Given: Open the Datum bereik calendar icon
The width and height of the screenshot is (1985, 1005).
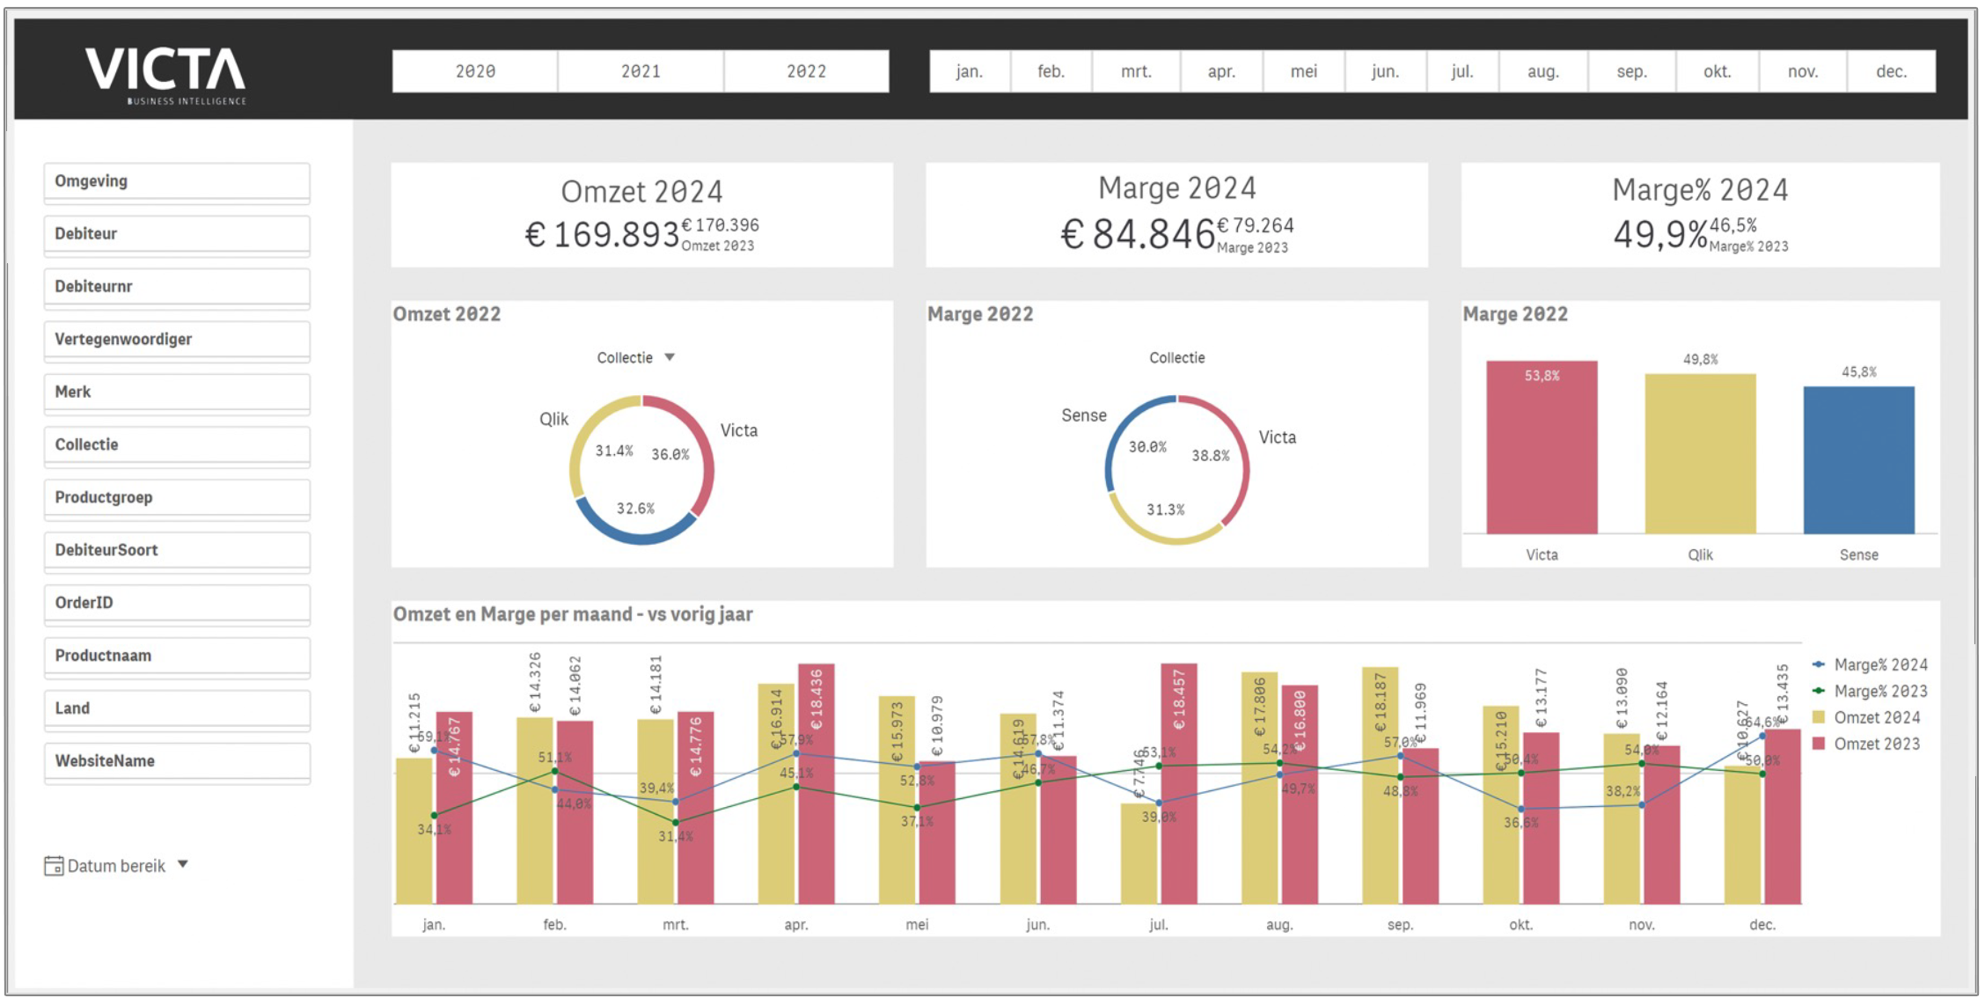Looking at the screenshot, I should [54, 866].
